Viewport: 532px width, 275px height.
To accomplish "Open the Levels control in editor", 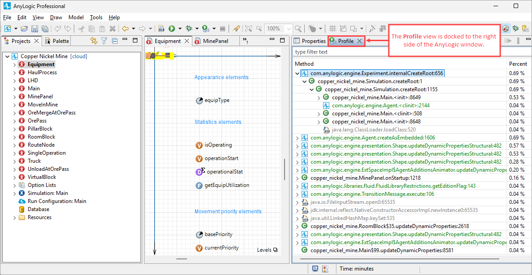I will [x=268, y=250].
